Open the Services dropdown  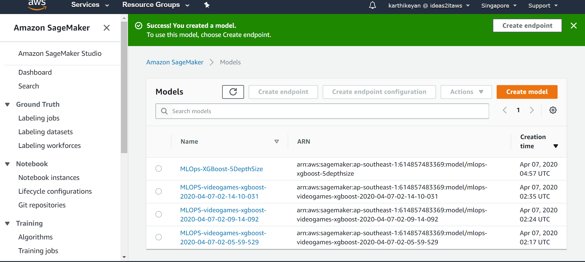tap(90, 5)
